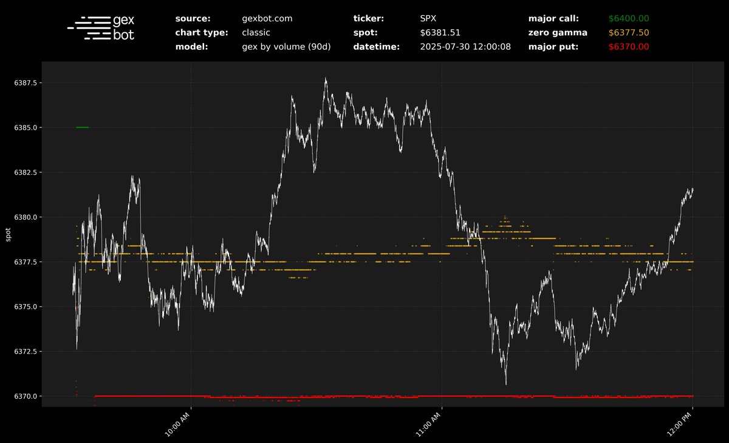The width and height of the screenshot is (729, 443).
Task: Click the 'major put:' label
Action: pyautogui.click(x=552, y=47)
